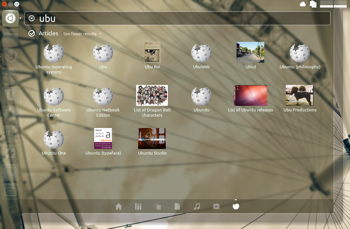Select the Wikipedia globe lens
Image resolution: width=350 pixels, height=229 pixels.
click(x=236, y=206)
